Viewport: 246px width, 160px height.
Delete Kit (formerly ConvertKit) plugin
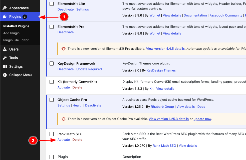point(77,87)
